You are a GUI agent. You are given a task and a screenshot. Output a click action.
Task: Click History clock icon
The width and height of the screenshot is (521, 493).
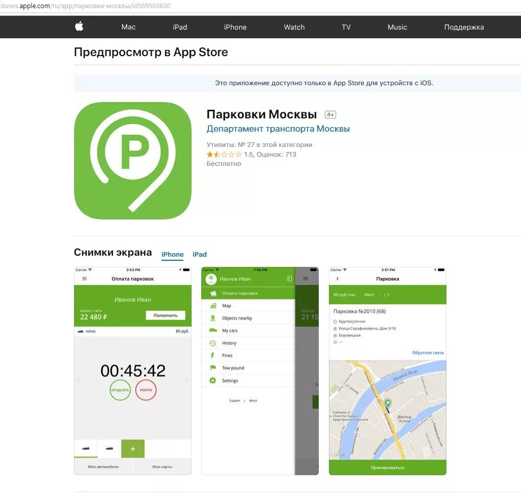point(213,343)
